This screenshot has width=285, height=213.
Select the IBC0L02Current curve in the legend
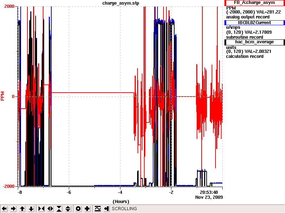(x=254, y=23)
